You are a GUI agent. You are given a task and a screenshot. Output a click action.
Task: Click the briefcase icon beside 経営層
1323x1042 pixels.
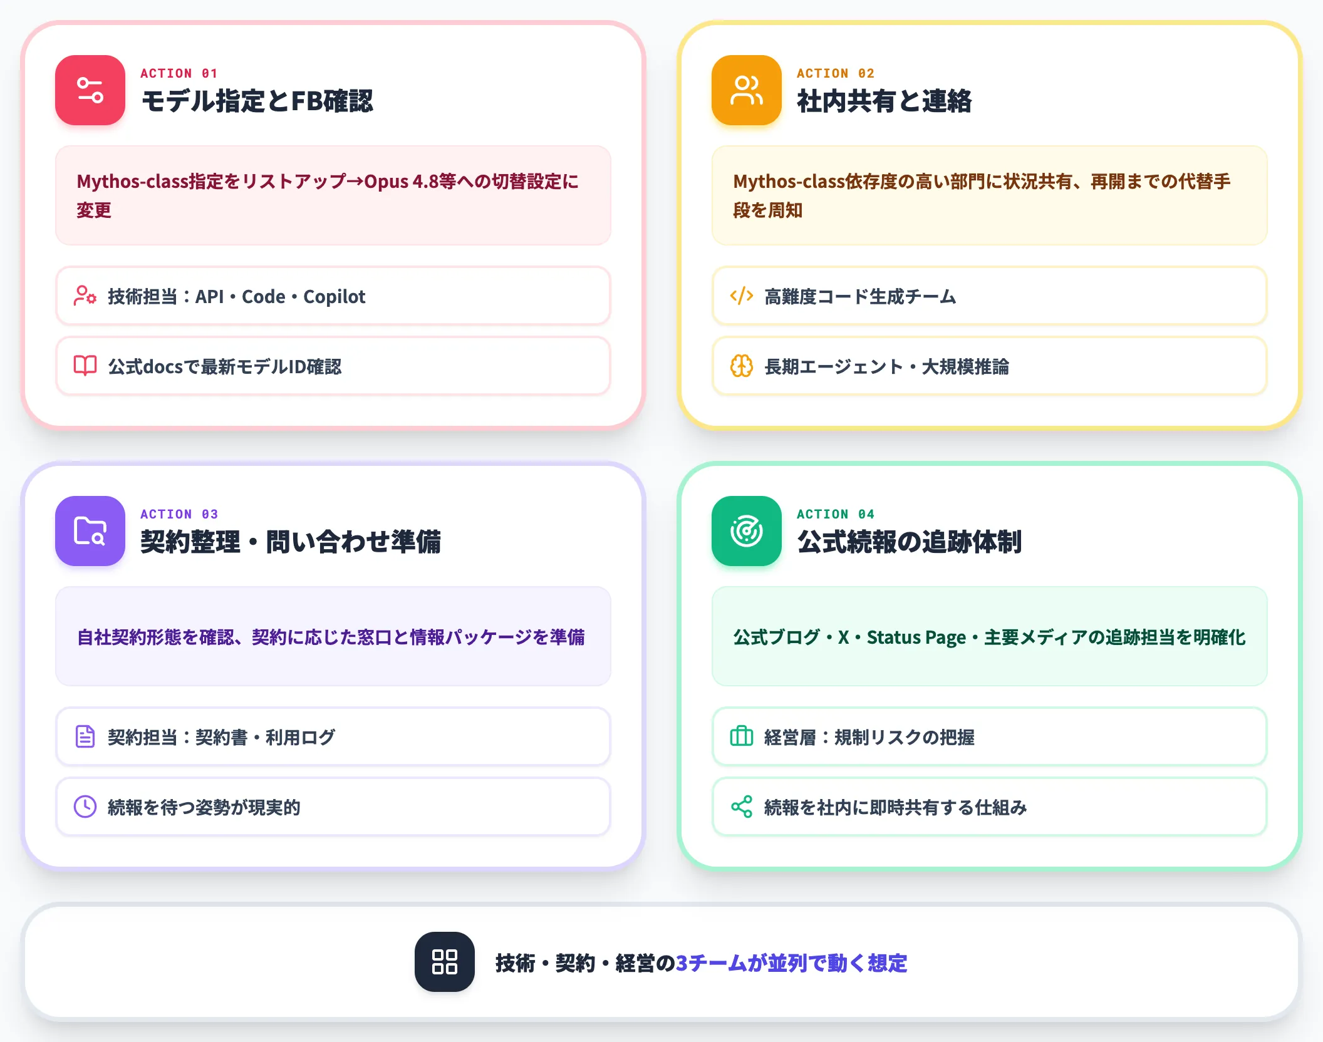[742, 736]
